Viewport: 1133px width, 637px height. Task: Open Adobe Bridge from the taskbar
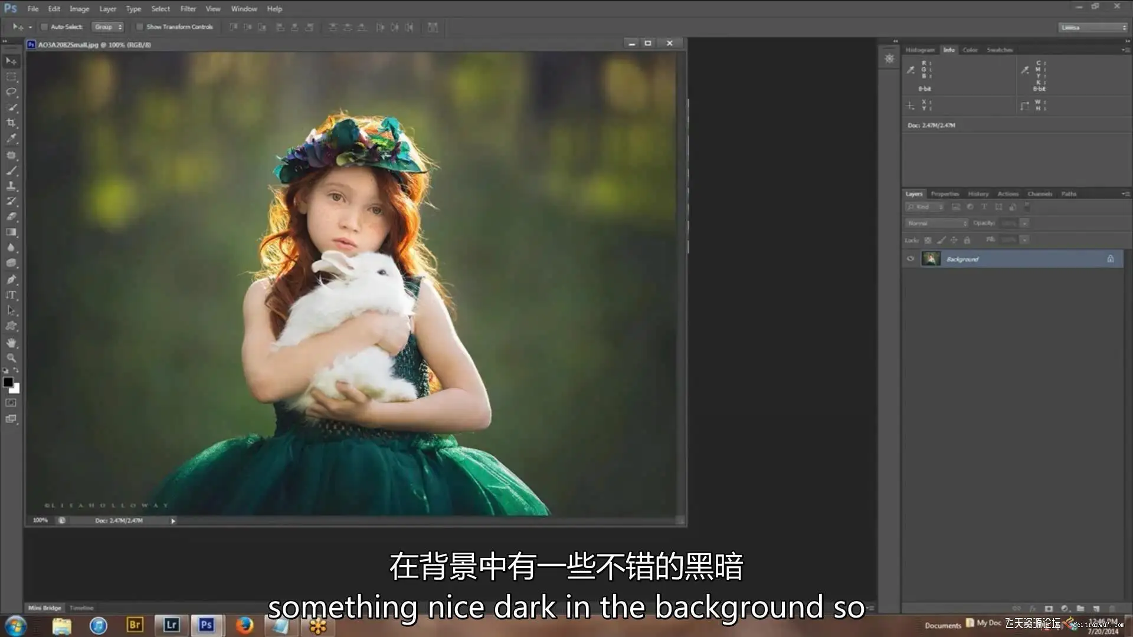[135, 625]
